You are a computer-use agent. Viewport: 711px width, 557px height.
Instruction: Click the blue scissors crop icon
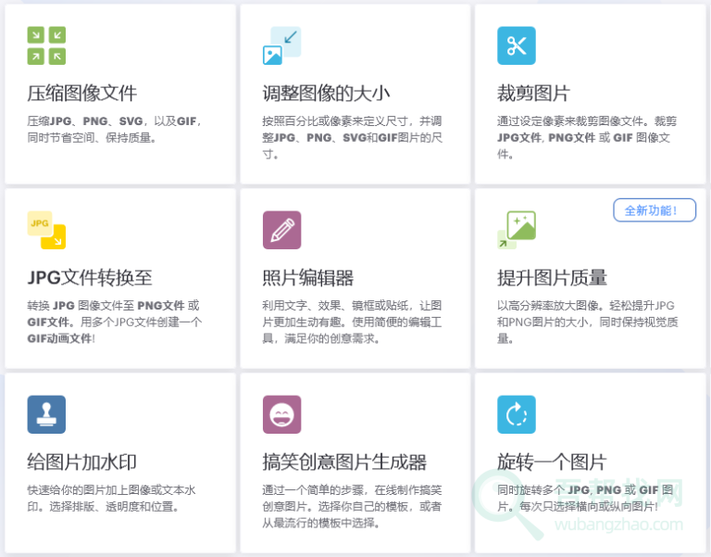(x=517, y=45)
